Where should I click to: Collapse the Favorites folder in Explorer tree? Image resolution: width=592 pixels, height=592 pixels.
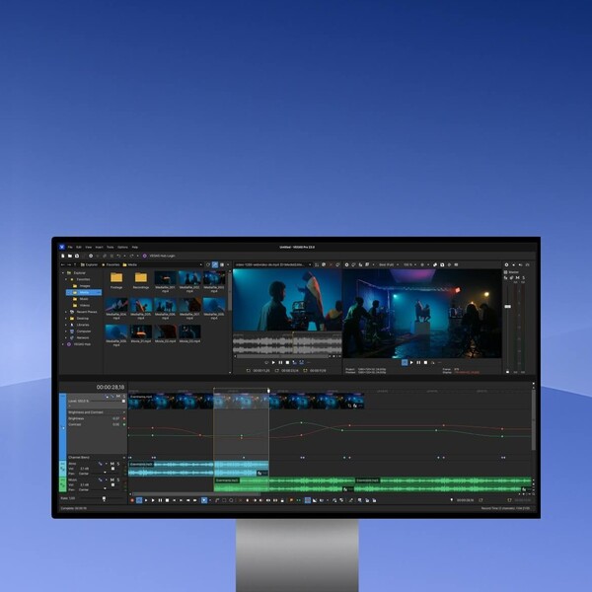pos(65,279)
